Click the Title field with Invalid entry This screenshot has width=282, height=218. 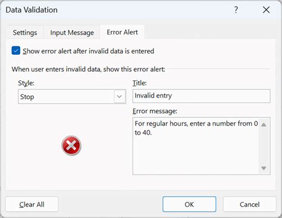tap(201, 96)
